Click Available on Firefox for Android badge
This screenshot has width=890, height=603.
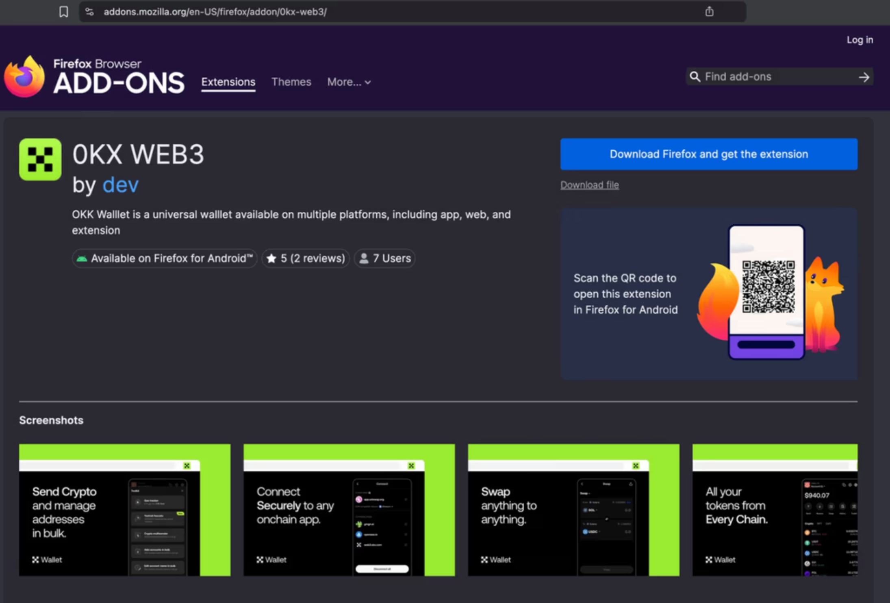coord(165,258)
